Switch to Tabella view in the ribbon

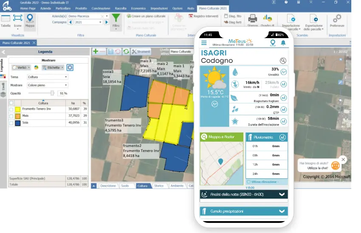(x=6, y=21)
